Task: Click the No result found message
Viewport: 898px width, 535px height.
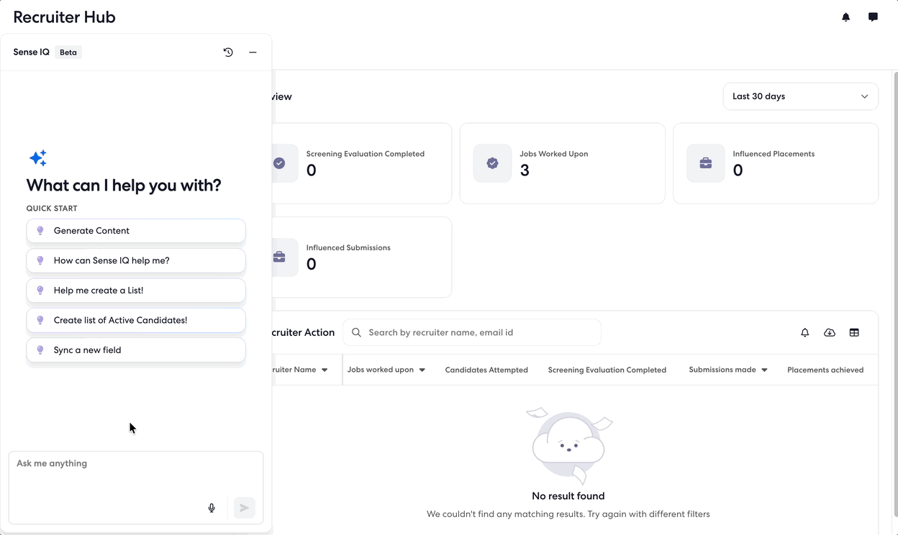Action: point(568,496)
